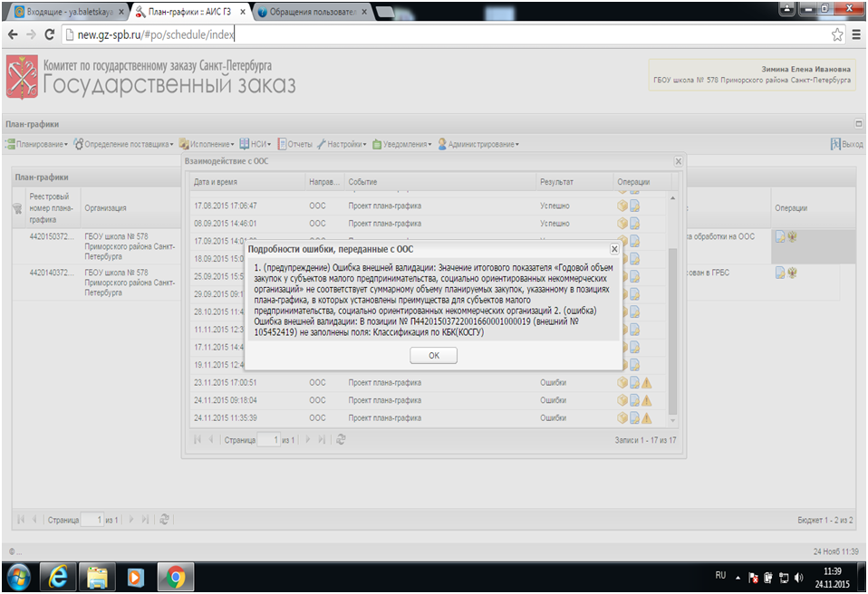
Task: Switch to «Входящие» browser tab
Action: tap(68, 12)
